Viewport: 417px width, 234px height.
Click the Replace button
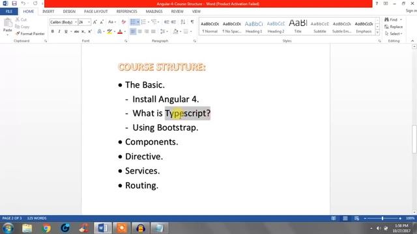(x=394, y=27)
